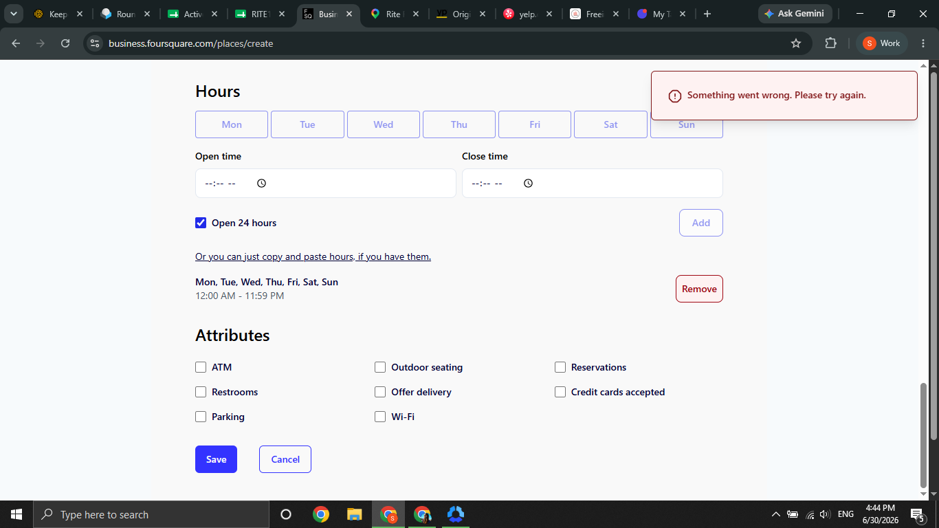Open the copy and paste hours link
Image resolution: width=939 pixels, height=528 pixels.
click(x=313, y=256)
